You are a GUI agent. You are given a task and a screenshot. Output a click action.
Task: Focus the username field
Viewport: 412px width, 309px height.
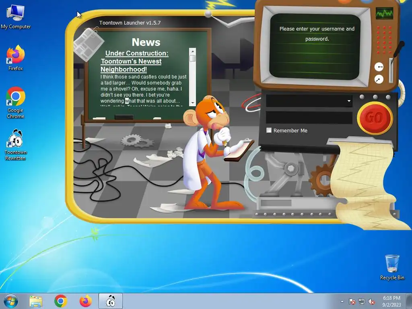point(309,101)
